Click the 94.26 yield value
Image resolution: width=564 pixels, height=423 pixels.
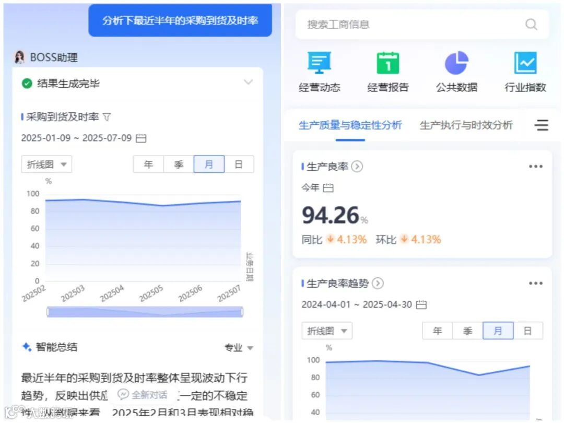tap(331, 215)
